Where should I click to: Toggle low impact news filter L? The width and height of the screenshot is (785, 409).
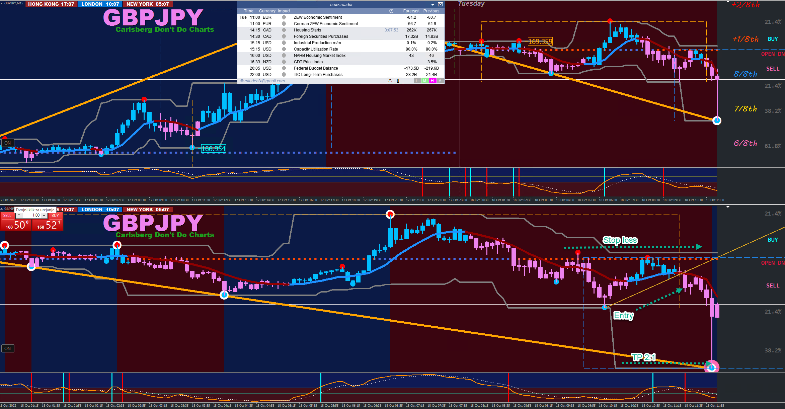pyautogui.click(x=417, y=81)
